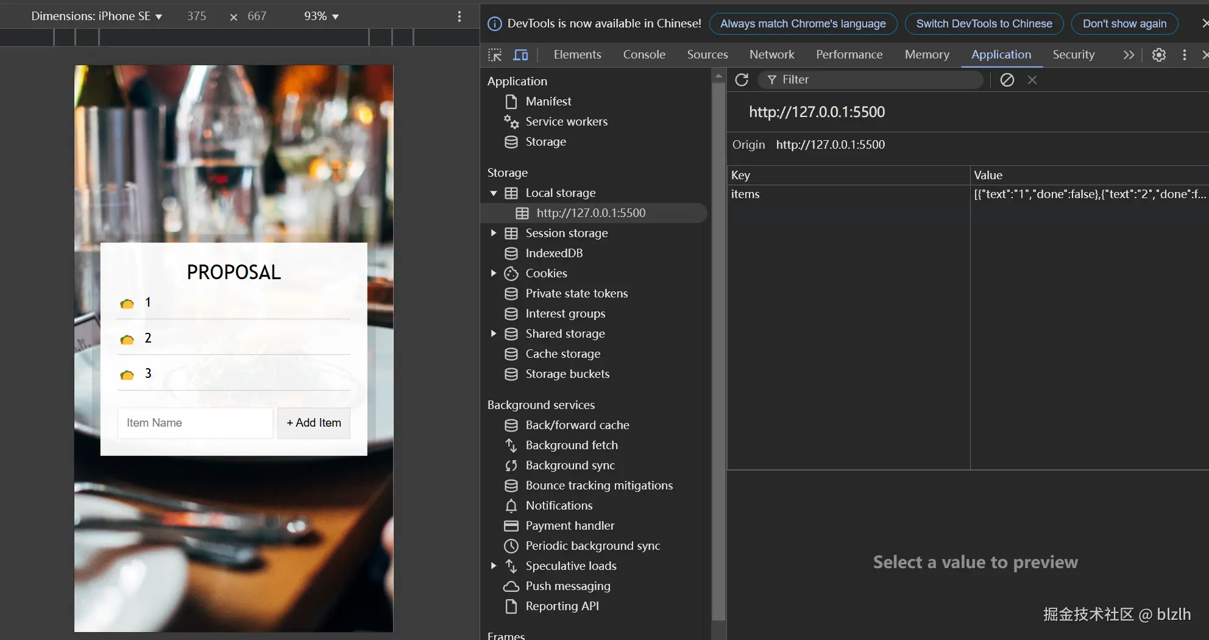Click the Key column header
Image resolution: width=1209 pixels, height=640 pixels.
coord(848,176)
